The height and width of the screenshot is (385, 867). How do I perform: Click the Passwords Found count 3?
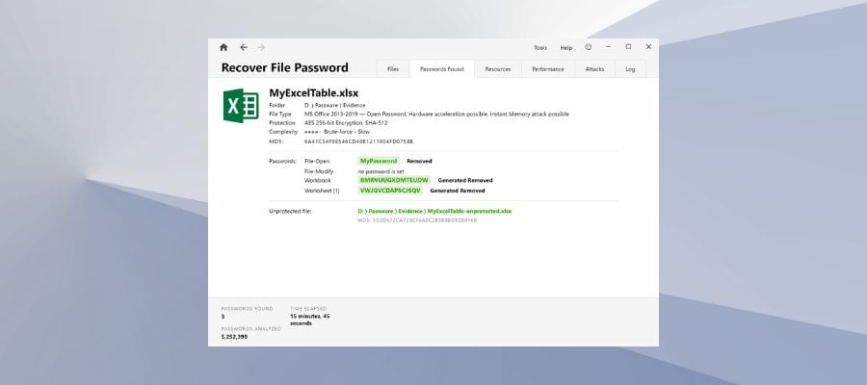pyautogui.click(x=223, y=316)
